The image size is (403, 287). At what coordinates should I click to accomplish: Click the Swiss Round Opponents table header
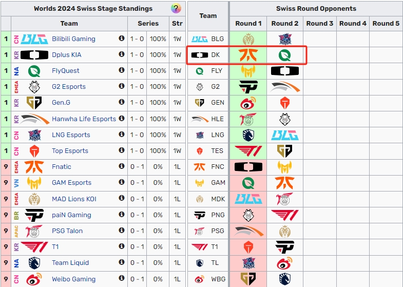pos(316,9)
